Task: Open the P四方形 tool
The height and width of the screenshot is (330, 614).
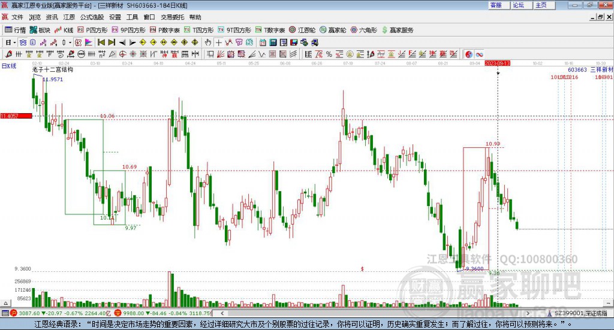Action: (92, 30)
